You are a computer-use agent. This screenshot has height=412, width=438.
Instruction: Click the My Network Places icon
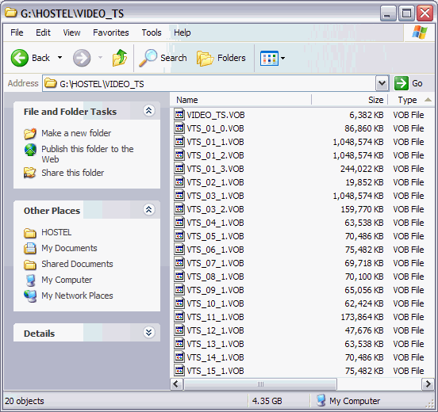(30, 296)
